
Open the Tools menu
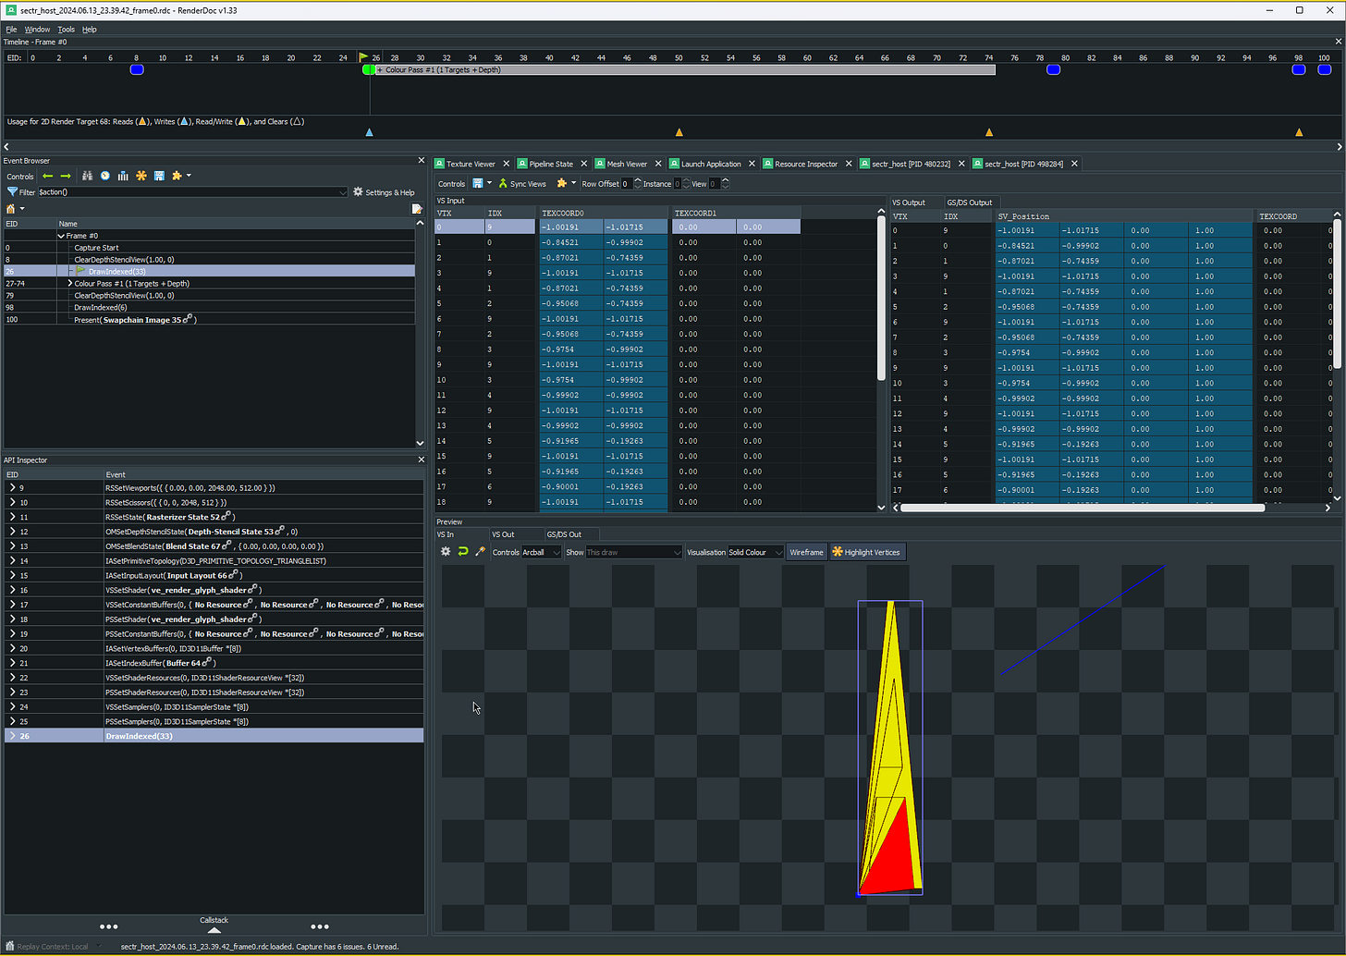tap(66, 30)
